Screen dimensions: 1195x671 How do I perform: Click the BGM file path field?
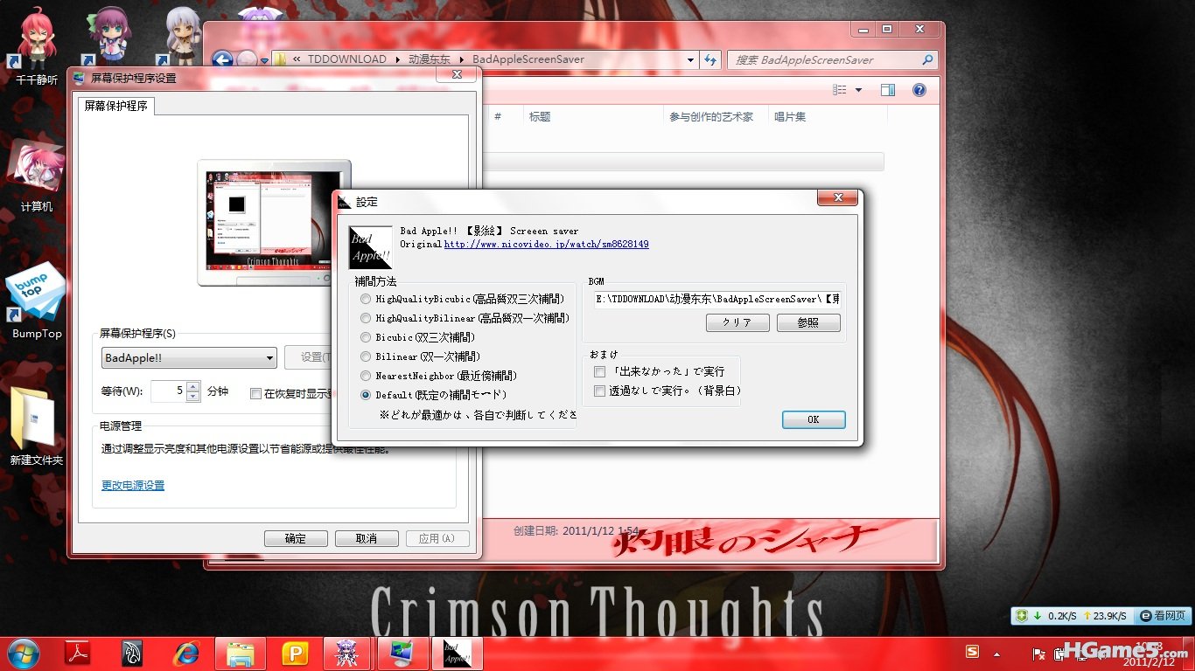click(x=716, y=299)
